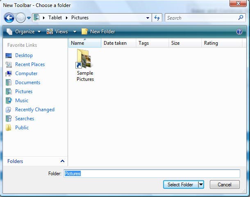The width and height of the screenshot is (250, 197).
Task: Sort by the Tags column
Action: [x=152, y=43]
